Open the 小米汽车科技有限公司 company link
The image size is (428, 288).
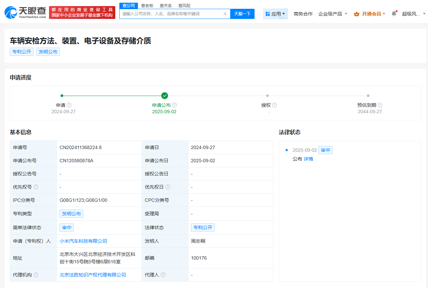[x=83, y=241]
